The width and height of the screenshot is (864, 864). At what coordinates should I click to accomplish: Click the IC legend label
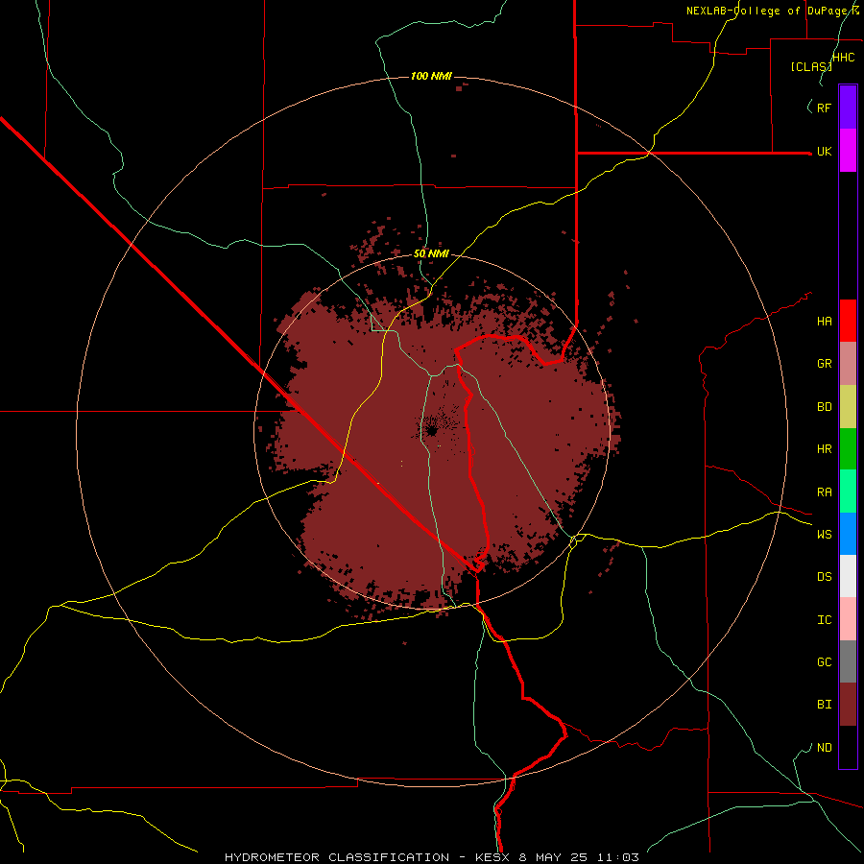coord(824,619)
